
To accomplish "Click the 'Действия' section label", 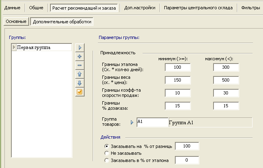I will coord(110,137).
